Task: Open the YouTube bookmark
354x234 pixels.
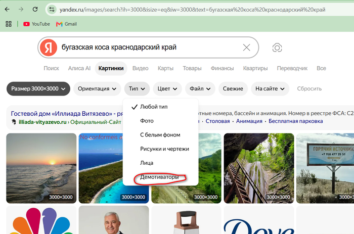Action: (x=36, y=24)
